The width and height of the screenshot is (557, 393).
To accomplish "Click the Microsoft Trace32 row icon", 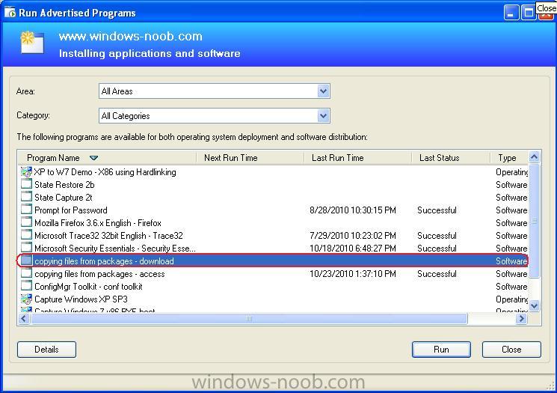I will pyautogui.click(x=26, y=236).
